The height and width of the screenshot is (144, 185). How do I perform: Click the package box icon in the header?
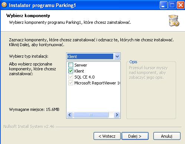tap(174, 20)
